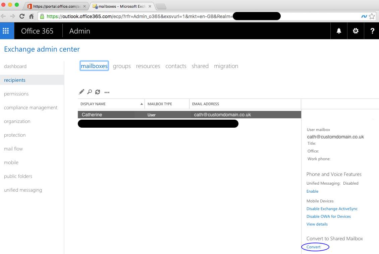Click Disable Exchange ActiveSync link
Viewport: 379px width, 254px height.
click(332, 209)
